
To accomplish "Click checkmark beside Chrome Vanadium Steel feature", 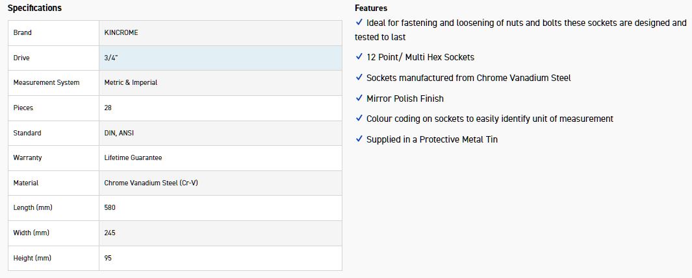I will 359,78.
